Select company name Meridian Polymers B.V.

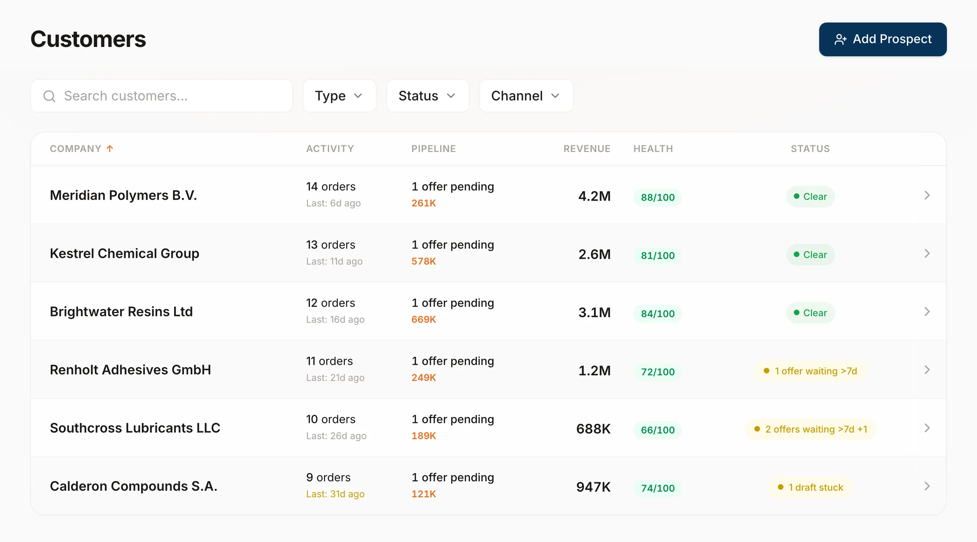point(123,195)
